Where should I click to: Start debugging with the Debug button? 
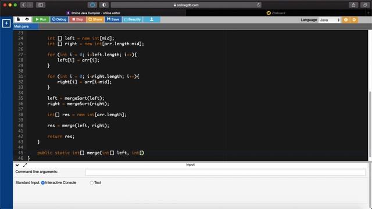tap(59, 19)
